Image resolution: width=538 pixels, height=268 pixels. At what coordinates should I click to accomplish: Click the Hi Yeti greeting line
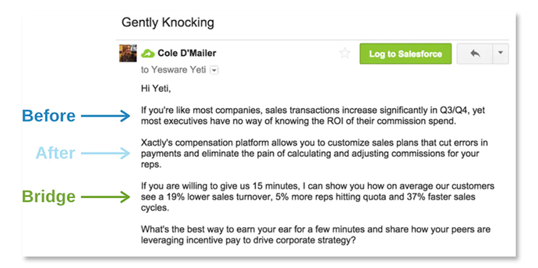(156, 89)
